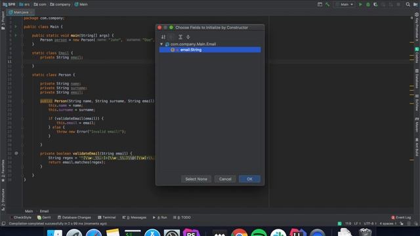The image size is (420, 236).
Task: Click the run gutter arrow beside main method
Action: (x=16, y=35)
